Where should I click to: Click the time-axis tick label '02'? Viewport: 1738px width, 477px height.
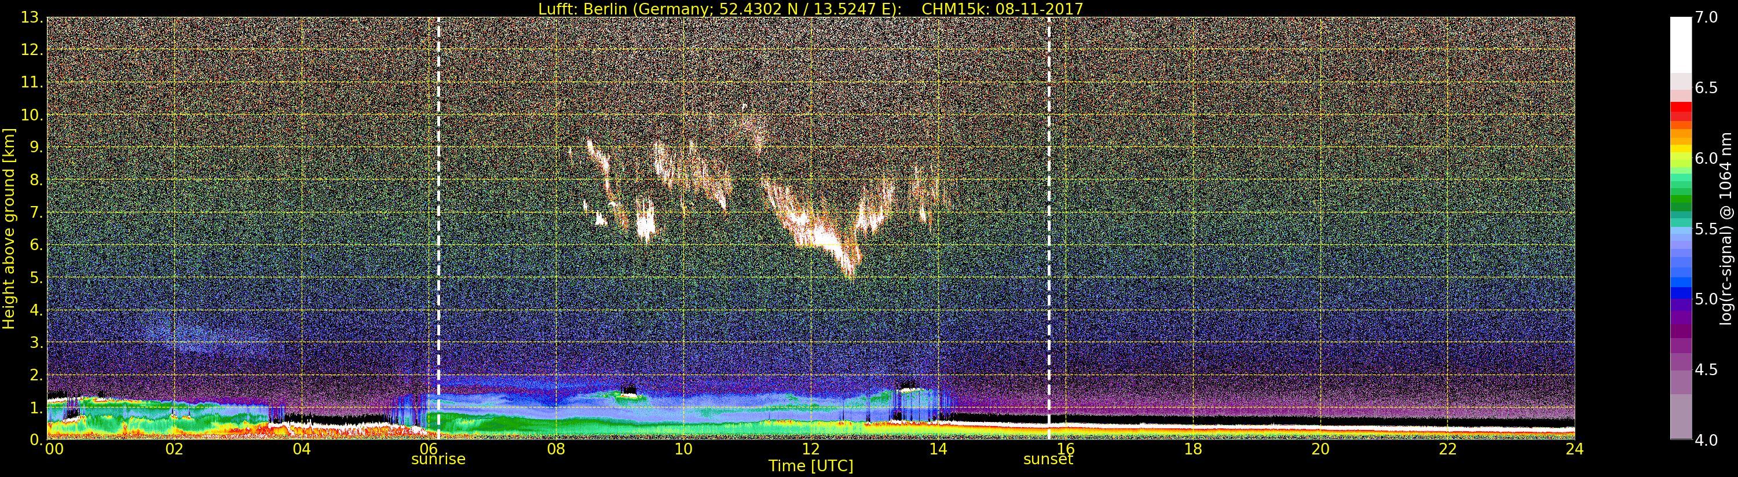[174, 449]
